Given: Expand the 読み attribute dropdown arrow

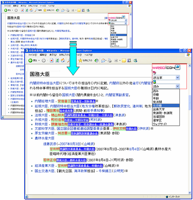Looking at the screenshot, I should (x=178, y=86).
